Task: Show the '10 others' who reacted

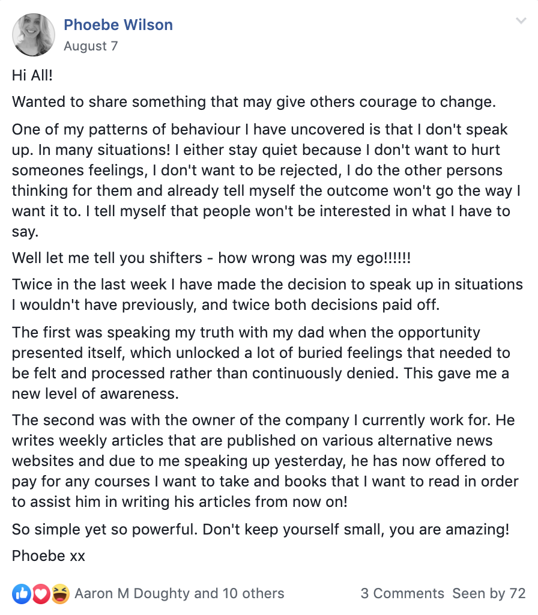Action: (x=253, y=593)
